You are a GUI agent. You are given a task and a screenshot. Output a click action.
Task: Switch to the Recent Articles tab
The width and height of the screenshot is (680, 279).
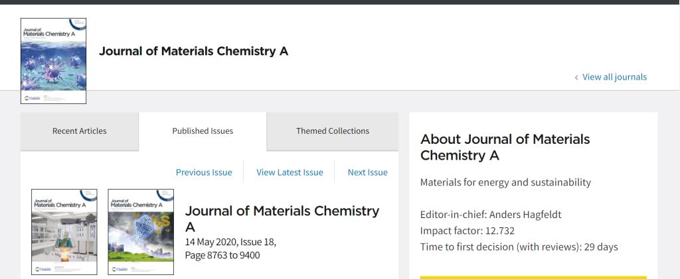click(x=80, y=131)
